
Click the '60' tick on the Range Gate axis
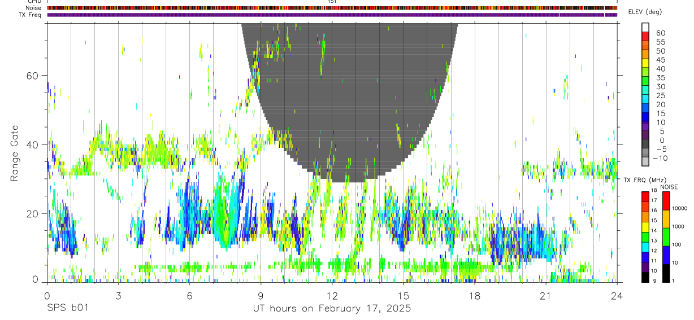click(33, 76)
